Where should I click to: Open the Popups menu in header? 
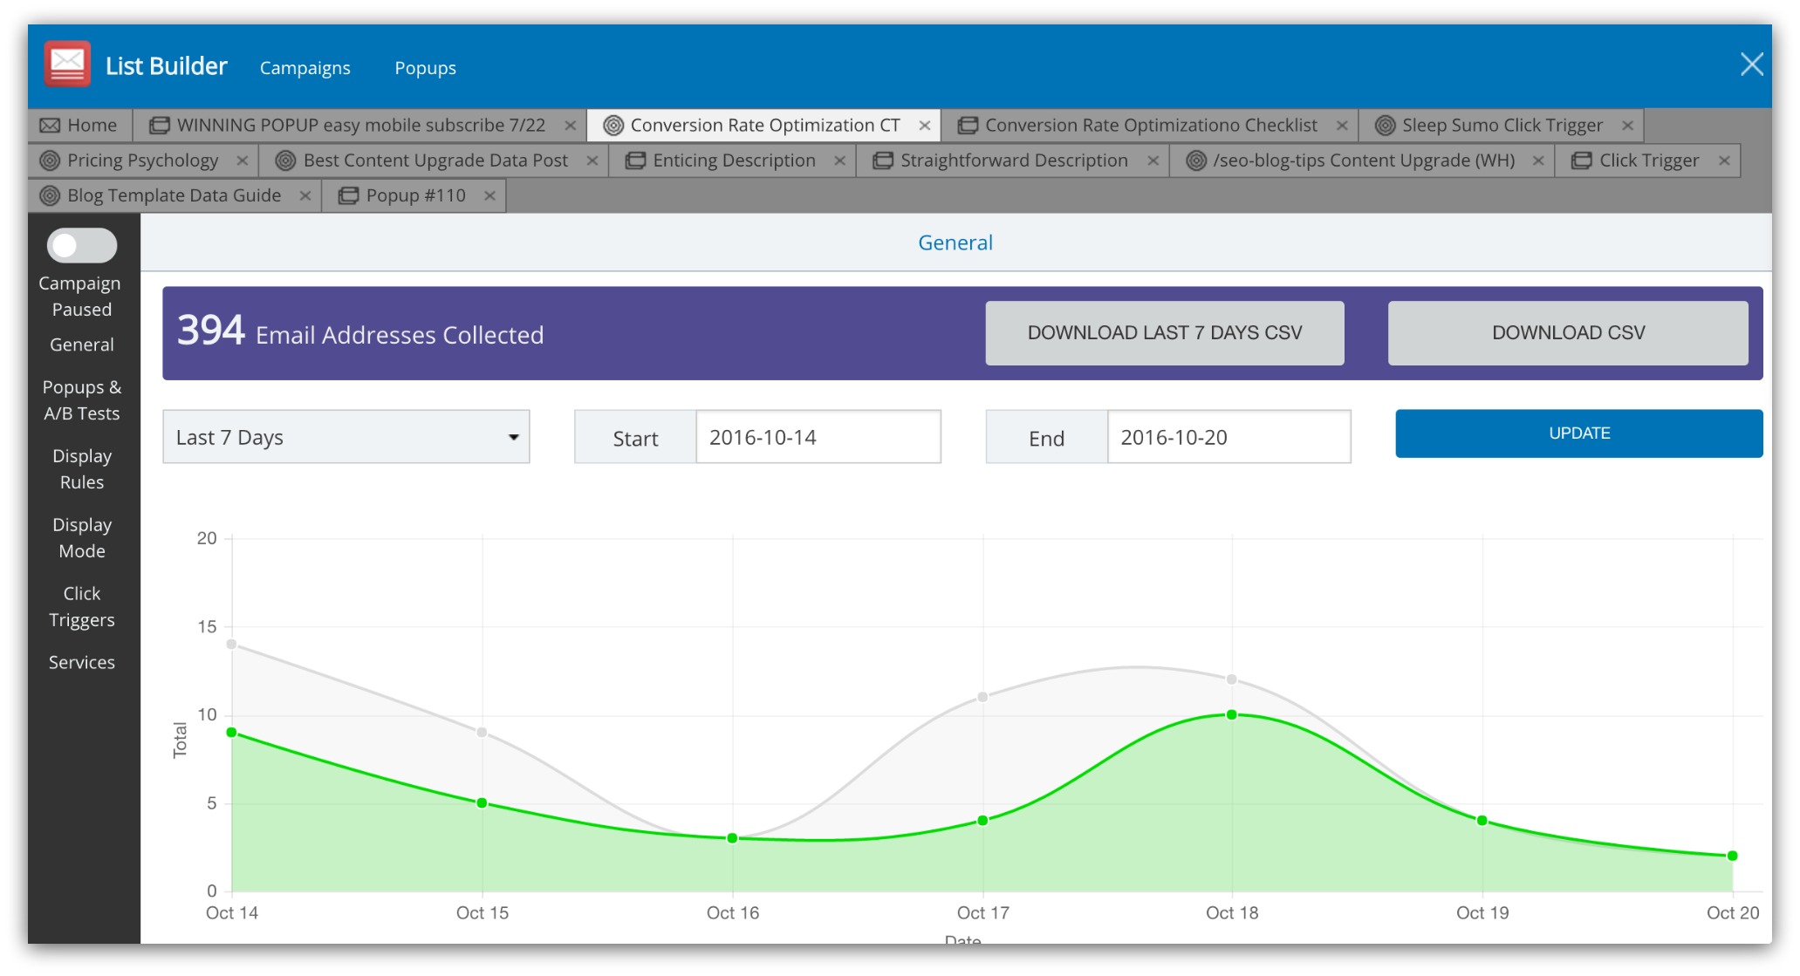point(425,68)
